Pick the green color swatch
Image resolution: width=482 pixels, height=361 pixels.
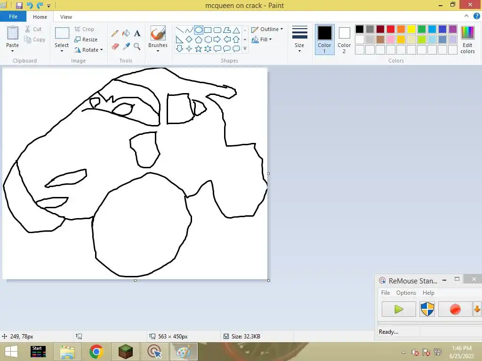click(x=422, y=29)
